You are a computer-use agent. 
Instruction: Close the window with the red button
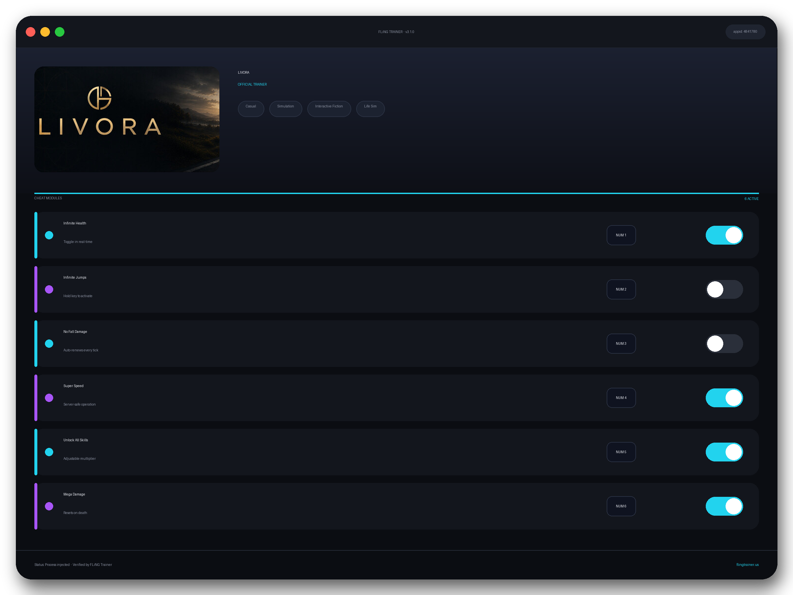[30, 32]
